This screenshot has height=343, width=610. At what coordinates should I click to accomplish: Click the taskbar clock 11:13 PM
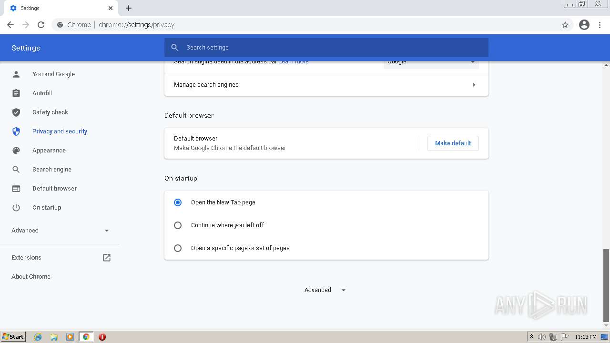click(x=586, y=337)
